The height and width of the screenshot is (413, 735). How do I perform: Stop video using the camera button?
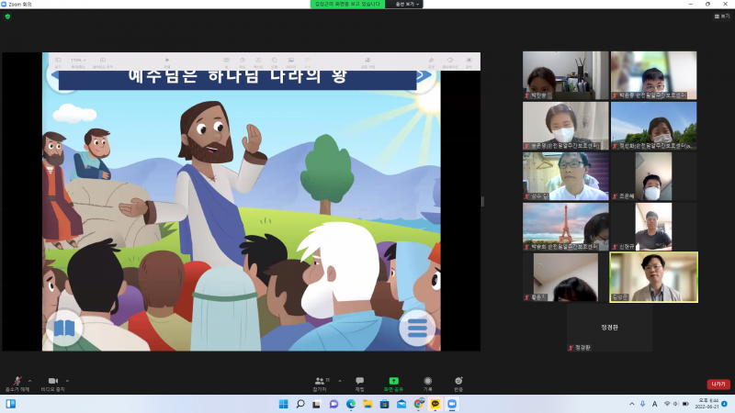coord(53,384)
